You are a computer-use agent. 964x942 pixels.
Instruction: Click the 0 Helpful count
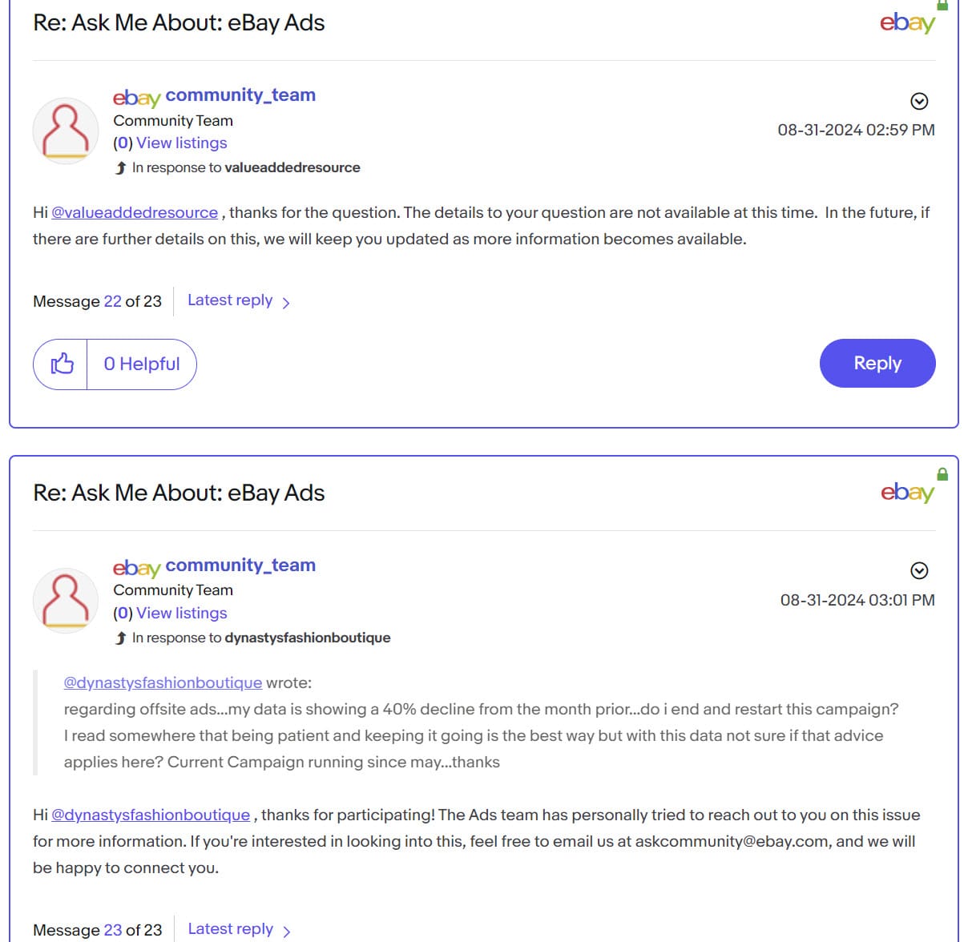click(142, 364)
